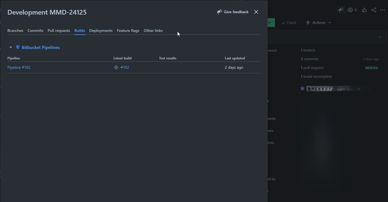This screenshot has height=202, width=388.
Task: Click the Bitbucket Pipelines logo icon
Action: coord(18,47)
